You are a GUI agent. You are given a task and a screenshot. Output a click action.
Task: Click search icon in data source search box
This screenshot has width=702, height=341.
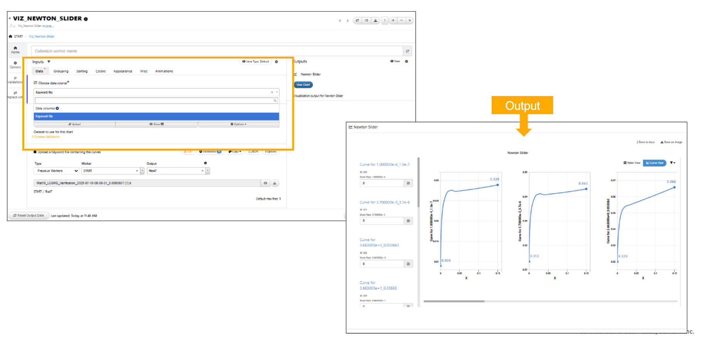coord(275,101)
